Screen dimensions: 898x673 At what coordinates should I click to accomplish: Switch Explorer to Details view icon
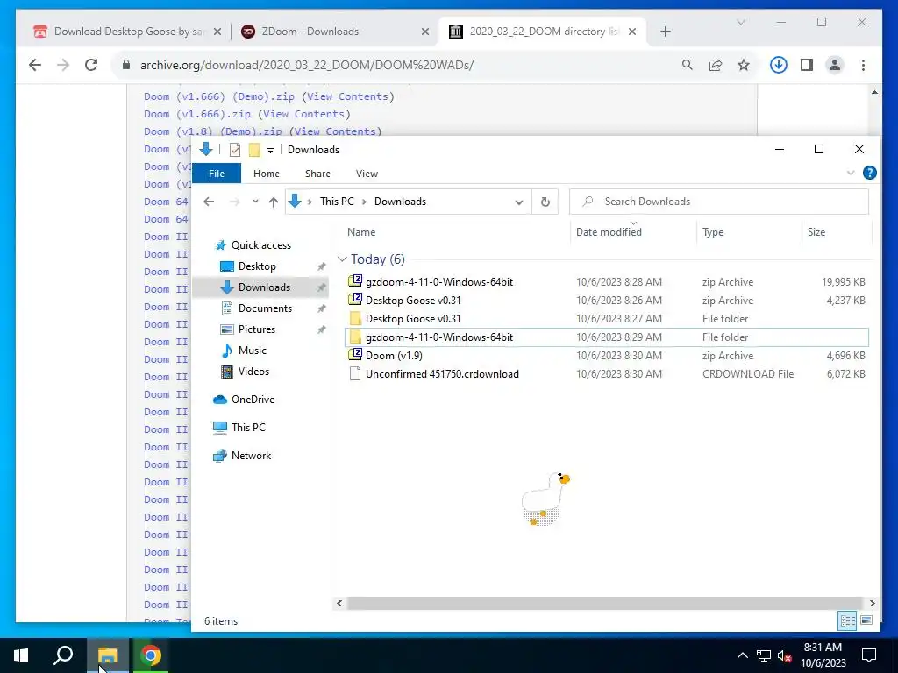point(848,620)
